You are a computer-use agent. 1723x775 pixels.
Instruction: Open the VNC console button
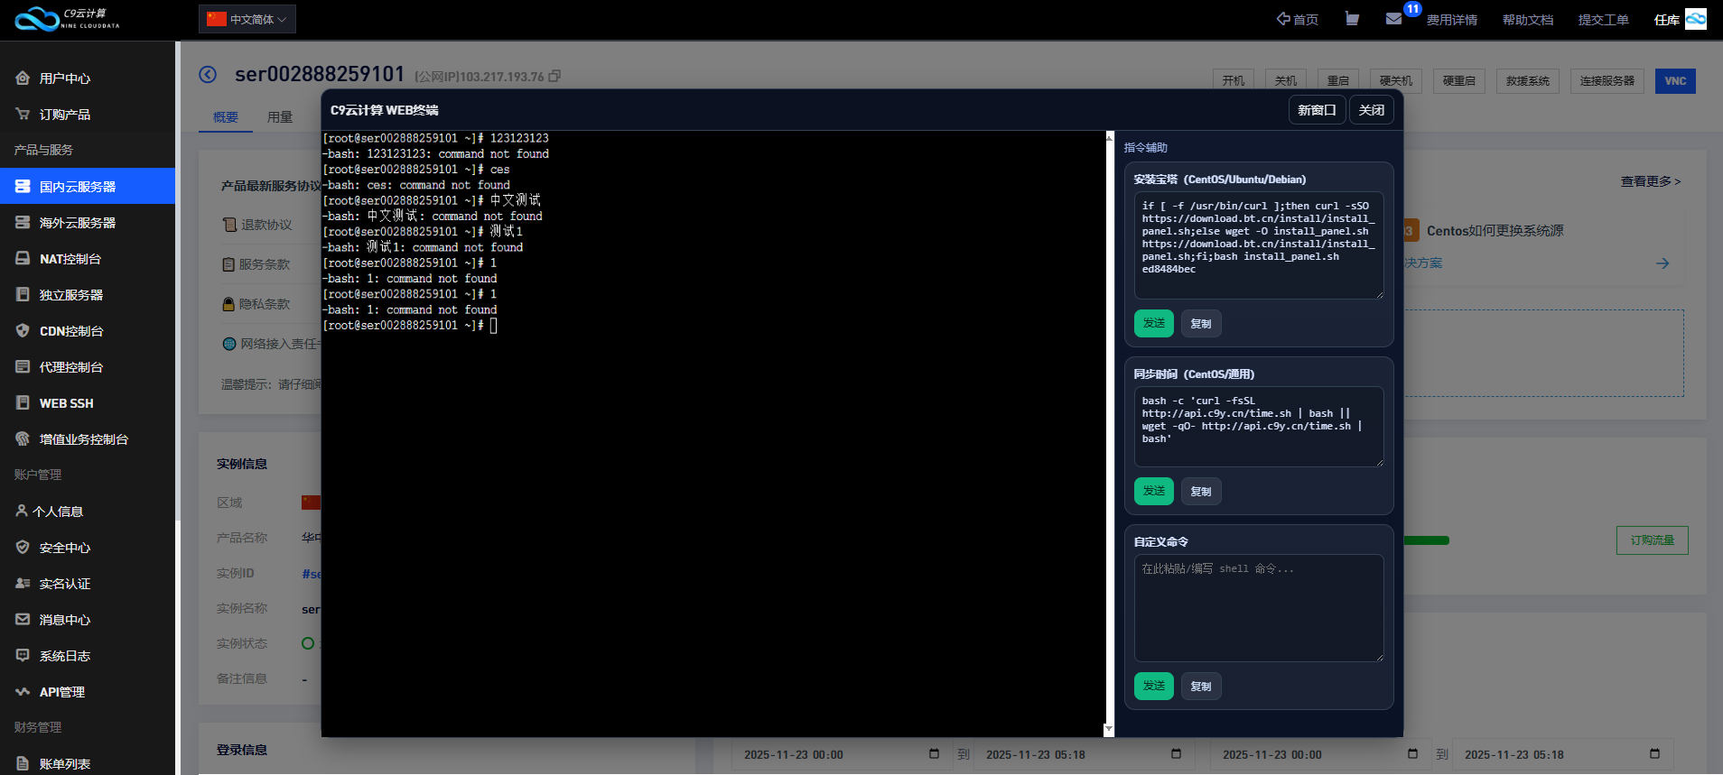(x=1675, y=81)
